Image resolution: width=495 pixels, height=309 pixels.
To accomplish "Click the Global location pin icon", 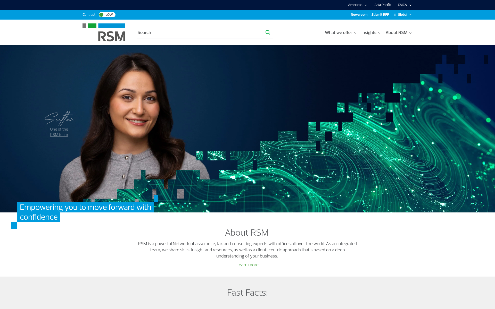I will point(395,15).
